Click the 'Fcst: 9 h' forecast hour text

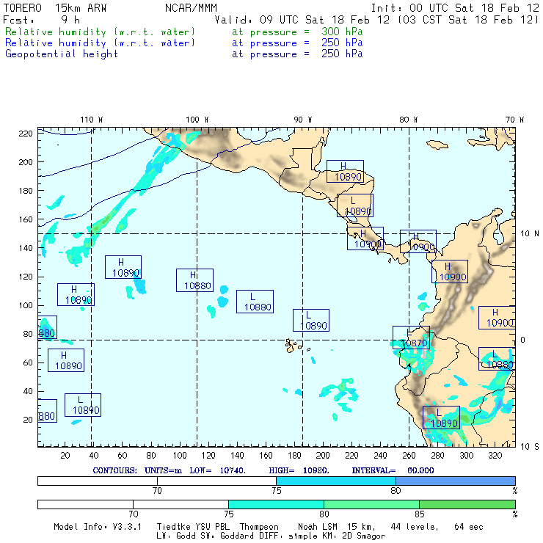click(x=42, y=20)
